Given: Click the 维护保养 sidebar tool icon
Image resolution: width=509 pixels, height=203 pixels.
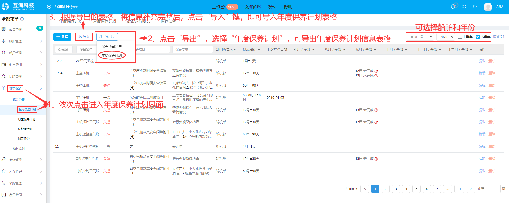Looking at the screenshot, I should [3, 88].
